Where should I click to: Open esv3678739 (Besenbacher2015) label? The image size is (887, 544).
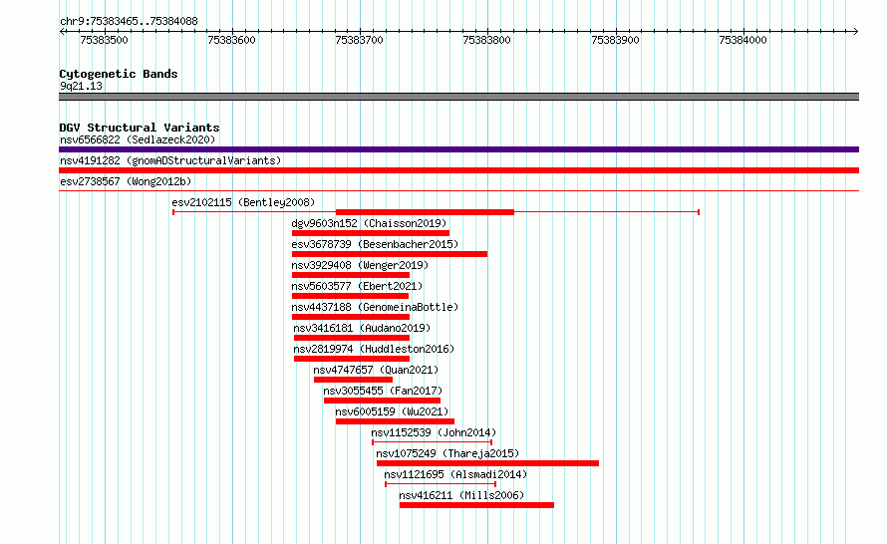(375, 244)
